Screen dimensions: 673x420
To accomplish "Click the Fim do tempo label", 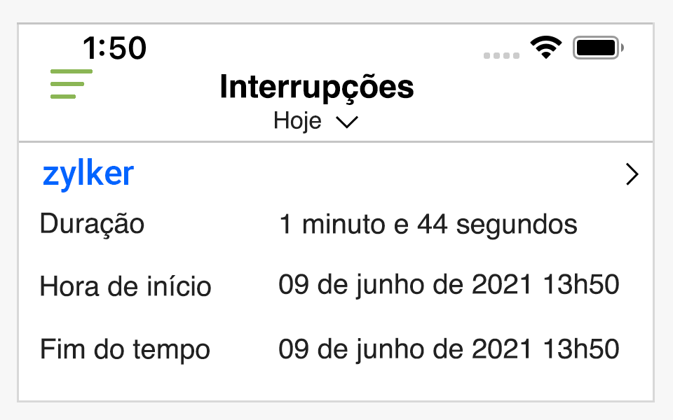I will [x=125, y=349].
